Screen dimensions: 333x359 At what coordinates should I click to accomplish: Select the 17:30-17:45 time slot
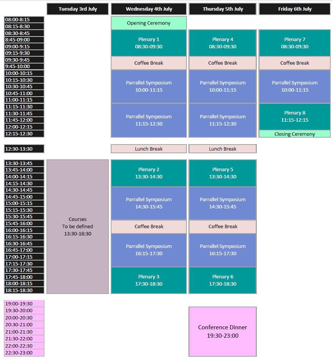[24, 270]
